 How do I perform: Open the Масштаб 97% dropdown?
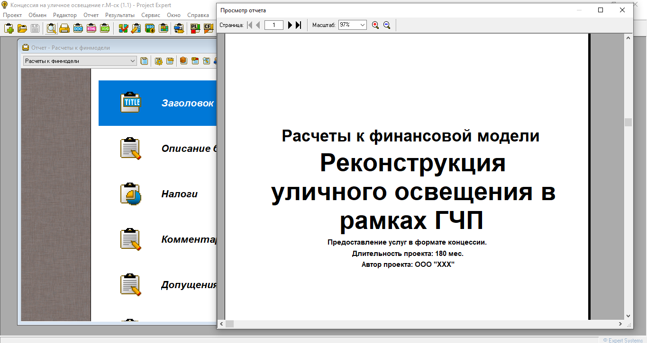point(352,25)
